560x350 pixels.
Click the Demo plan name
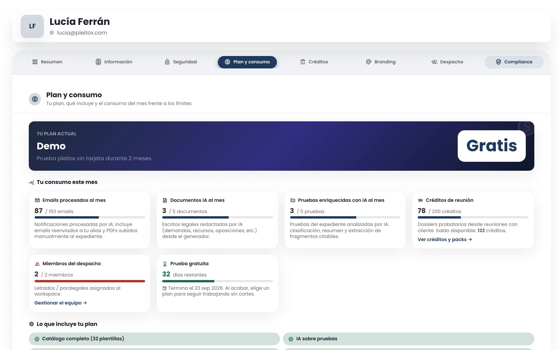[51, 146]
